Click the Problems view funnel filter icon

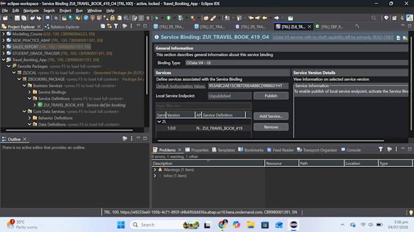(381, 149)
